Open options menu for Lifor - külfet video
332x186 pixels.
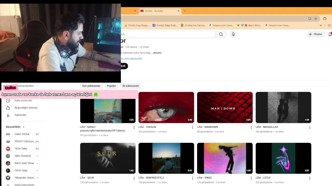click(134, 127)
